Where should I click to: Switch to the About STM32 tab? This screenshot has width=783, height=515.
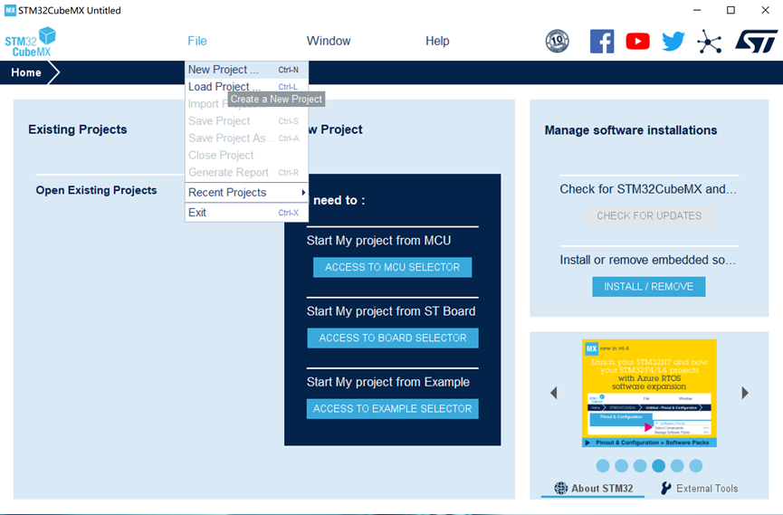click(593, 489)
